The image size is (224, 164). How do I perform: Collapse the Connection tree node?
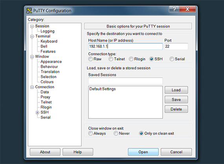point(32,87)
